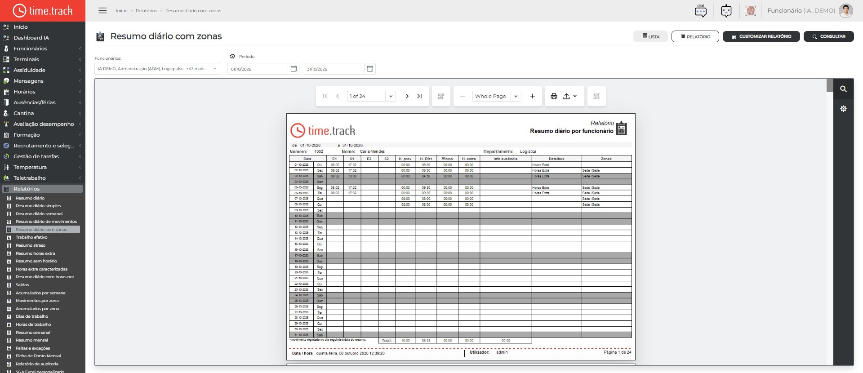Image resolution: width=863 pixels, height=373 pixels.
Task: Expand the Horários sidebar menu
Action: 42,92
